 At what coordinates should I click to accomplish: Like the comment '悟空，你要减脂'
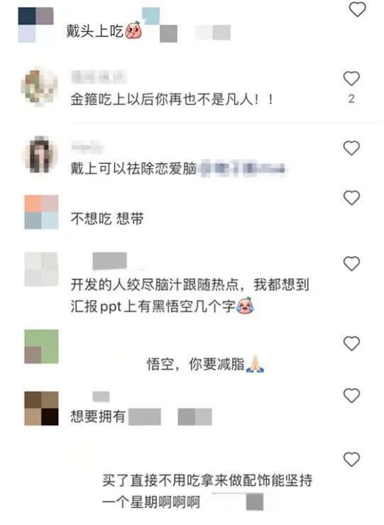coord(351,343)
